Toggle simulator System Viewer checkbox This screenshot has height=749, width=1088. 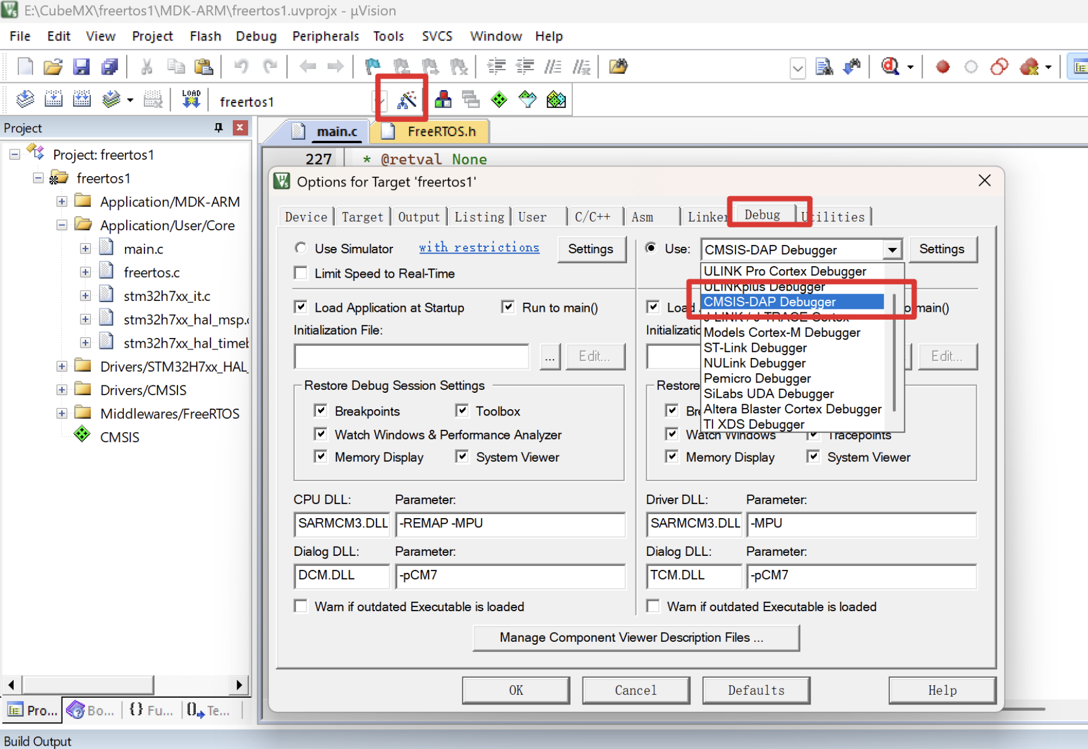point(462,457)
